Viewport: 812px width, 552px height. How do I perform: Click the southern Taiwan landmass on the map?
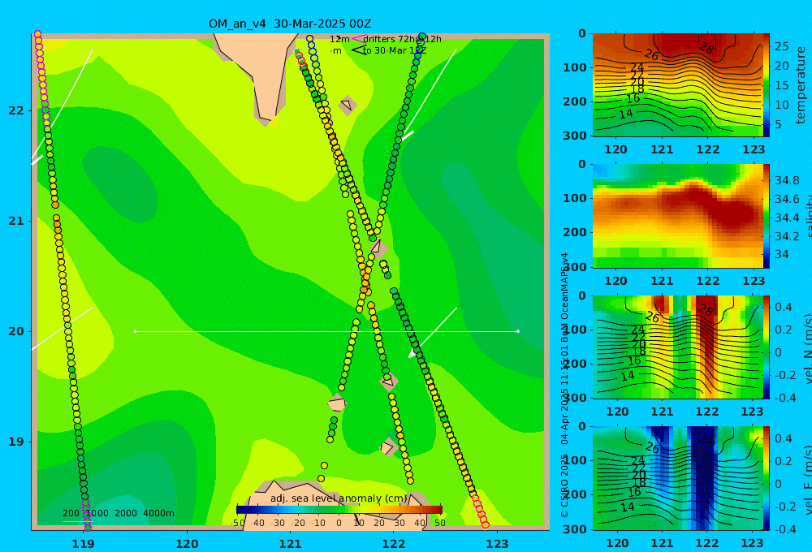click(x=261, y=72)
